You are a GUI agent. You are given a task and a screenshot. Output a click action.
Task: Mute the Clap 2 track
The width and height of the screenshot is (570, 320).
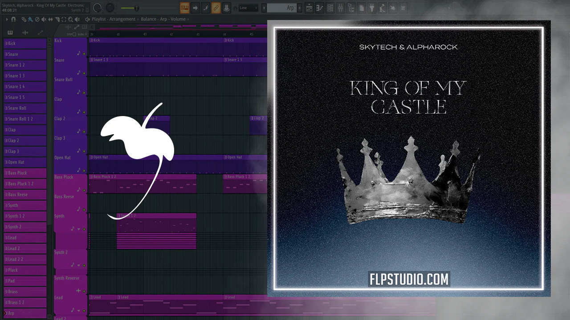point(84,132)
